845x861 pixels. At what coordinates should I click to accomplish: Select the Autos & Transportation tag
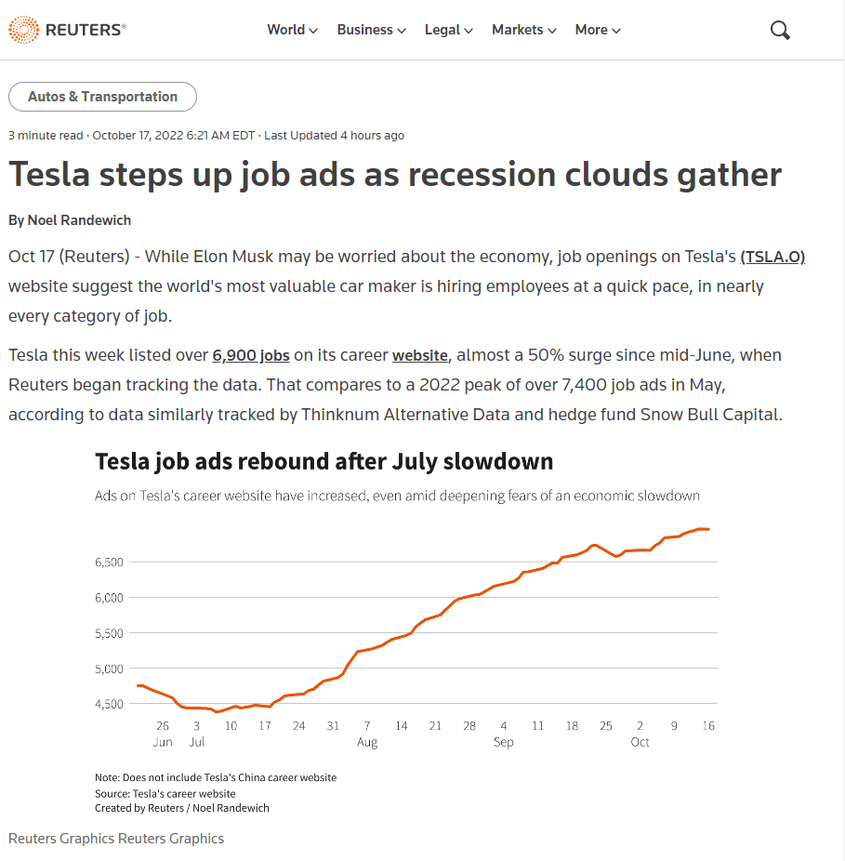102,97
